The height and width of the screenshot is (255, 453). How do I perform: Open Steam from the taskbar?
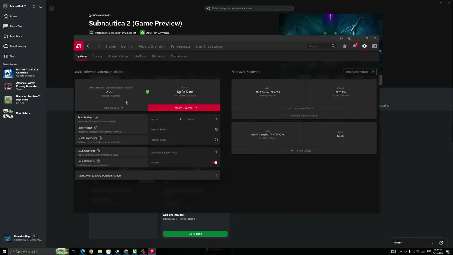[x=117, y=251]
